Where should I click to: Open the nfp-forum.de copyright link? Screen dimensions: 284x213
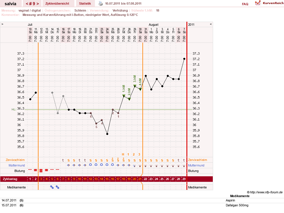265,192
